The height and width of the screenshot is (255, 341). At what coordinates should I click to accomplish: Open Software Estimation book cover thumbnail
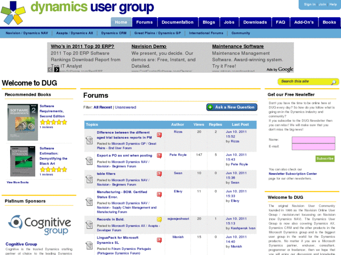click(x=23, y=161)
